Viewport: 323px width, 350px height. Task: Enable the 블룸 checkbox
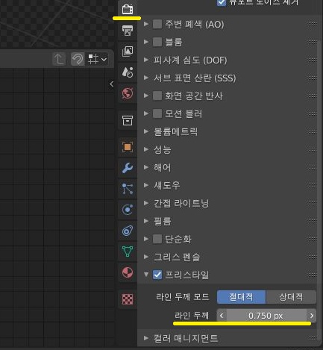pyautogui.click(x=157, y=42)
